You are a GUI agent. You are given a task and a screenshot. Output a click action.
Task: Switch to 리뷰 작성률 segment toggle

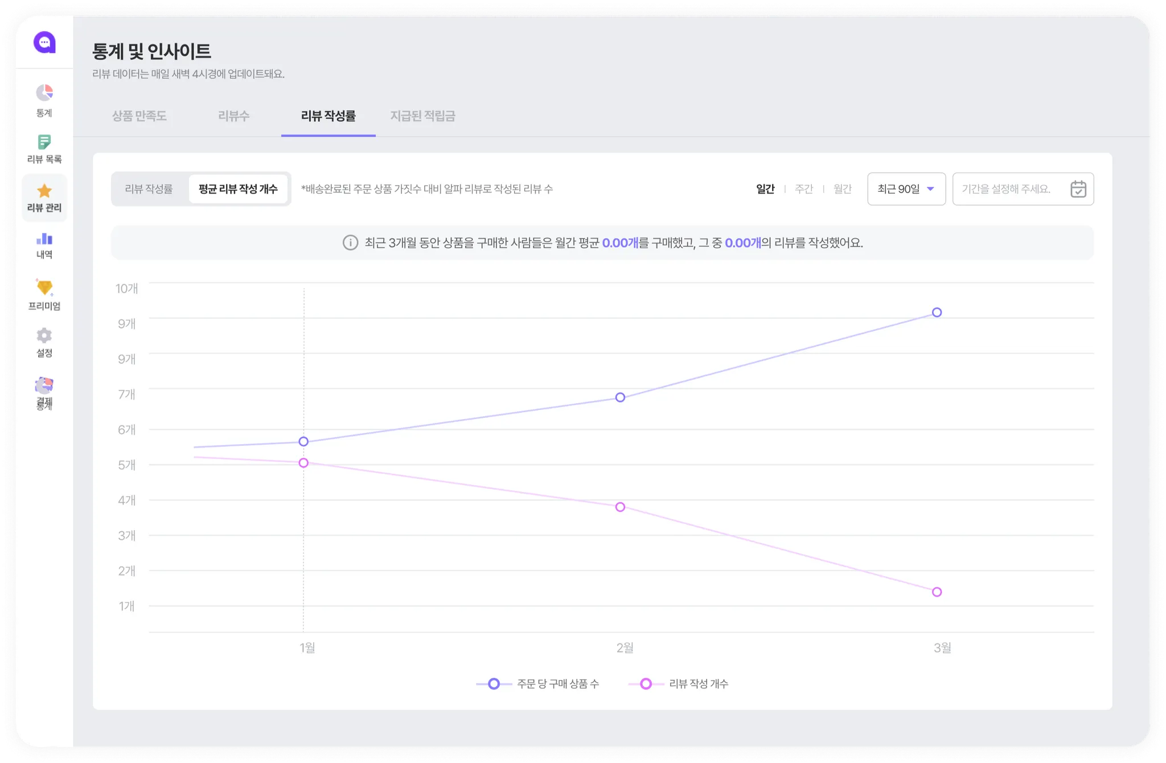pyautogui.click(x=149, y=189)
